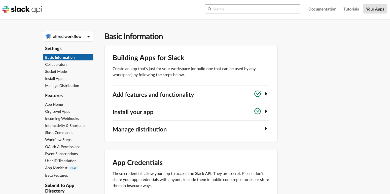Click the NEW badge next to App Manifest

click(x=73, y=168)
